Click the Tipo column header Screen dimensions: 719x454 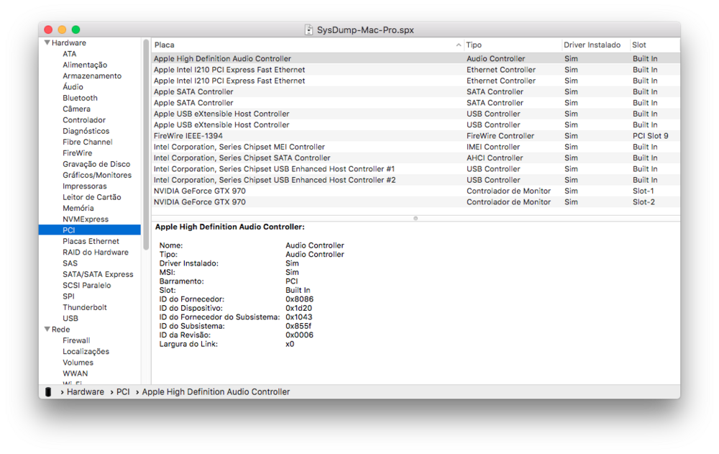pos(510,45)
